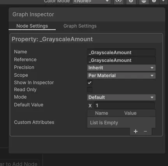Click the minus icon to remove custom attribute

[145, 131]
